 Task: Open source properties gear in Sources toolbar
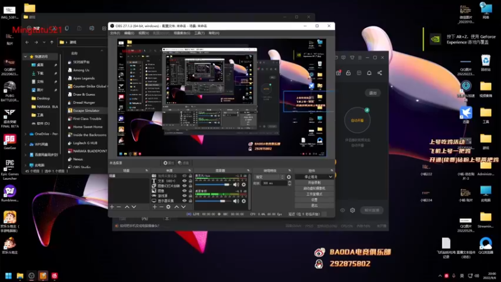click(168, 207)
